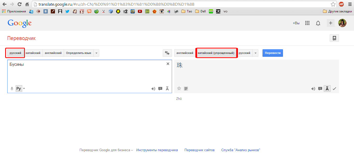
Task: Click the Zhū pinyin transliteration
Action: (179, 99)
